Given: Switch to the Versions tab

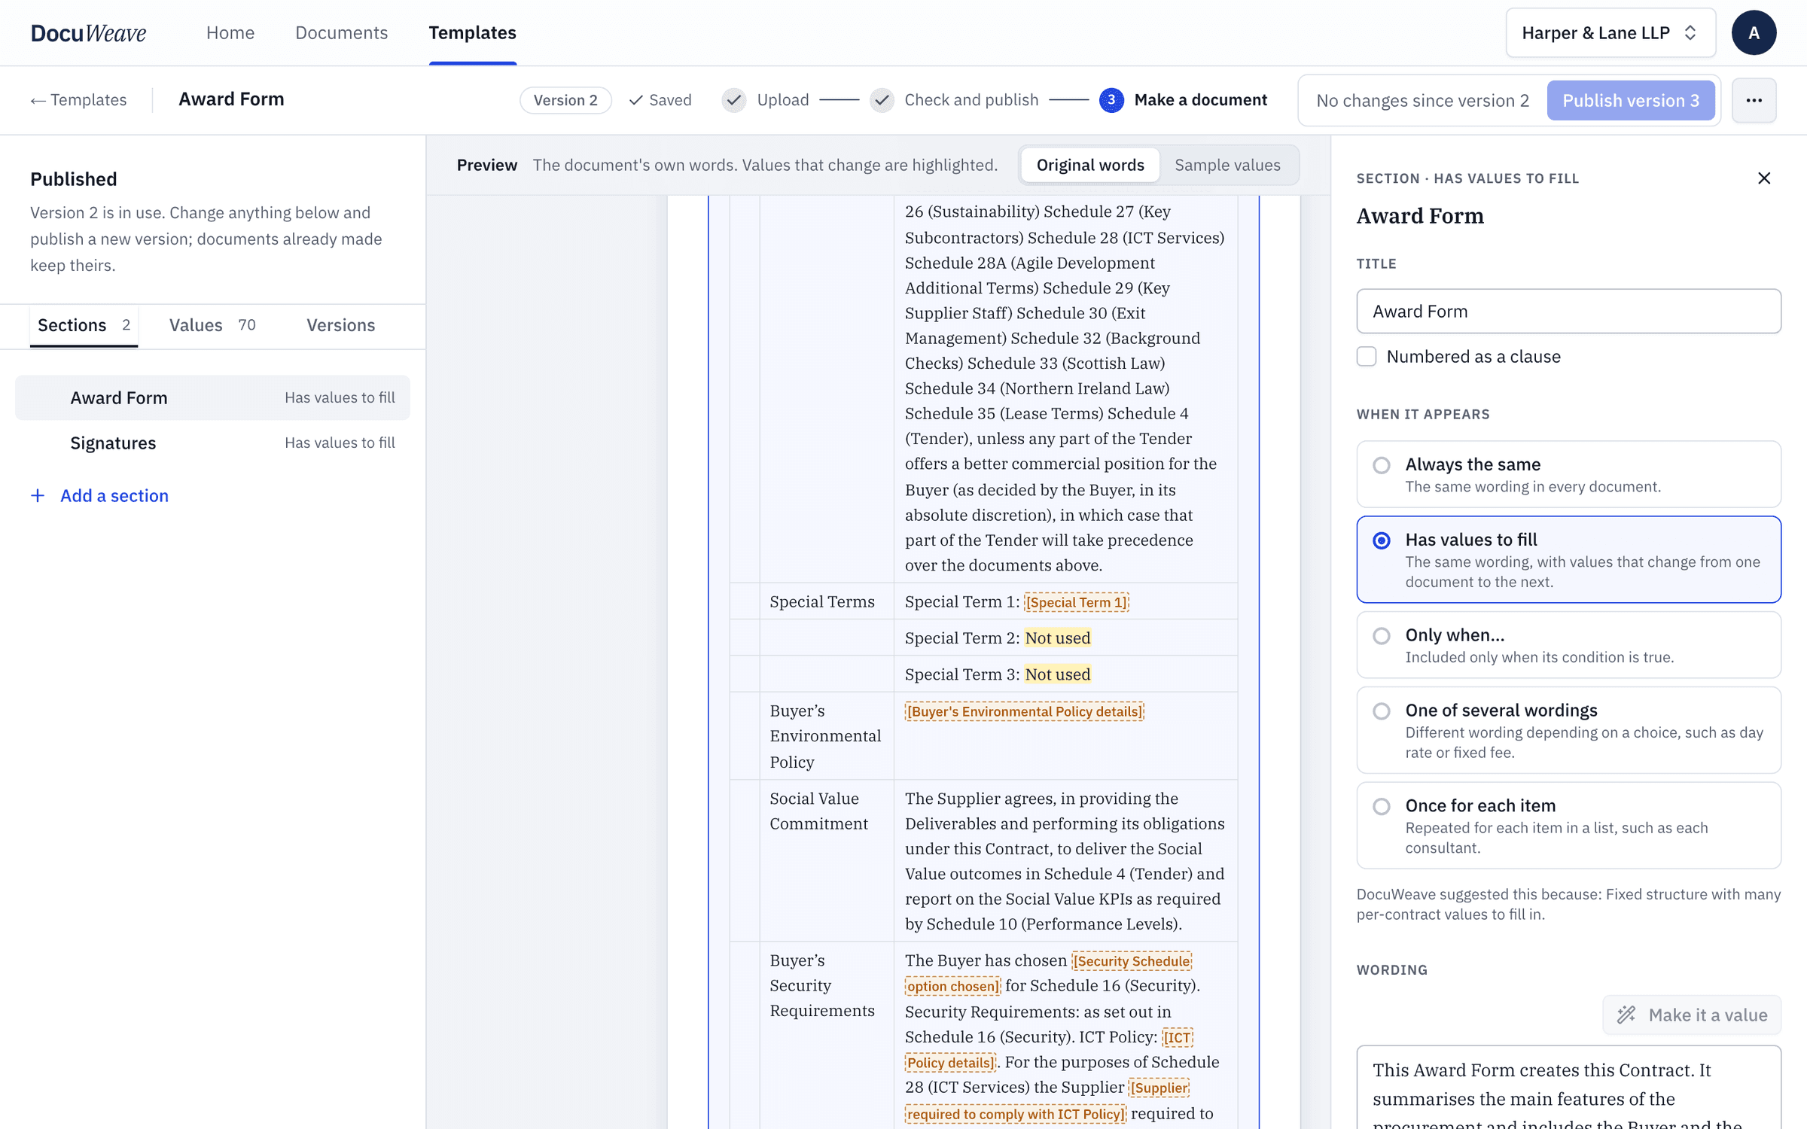Looking at the screenshot, I should (340, 325).
